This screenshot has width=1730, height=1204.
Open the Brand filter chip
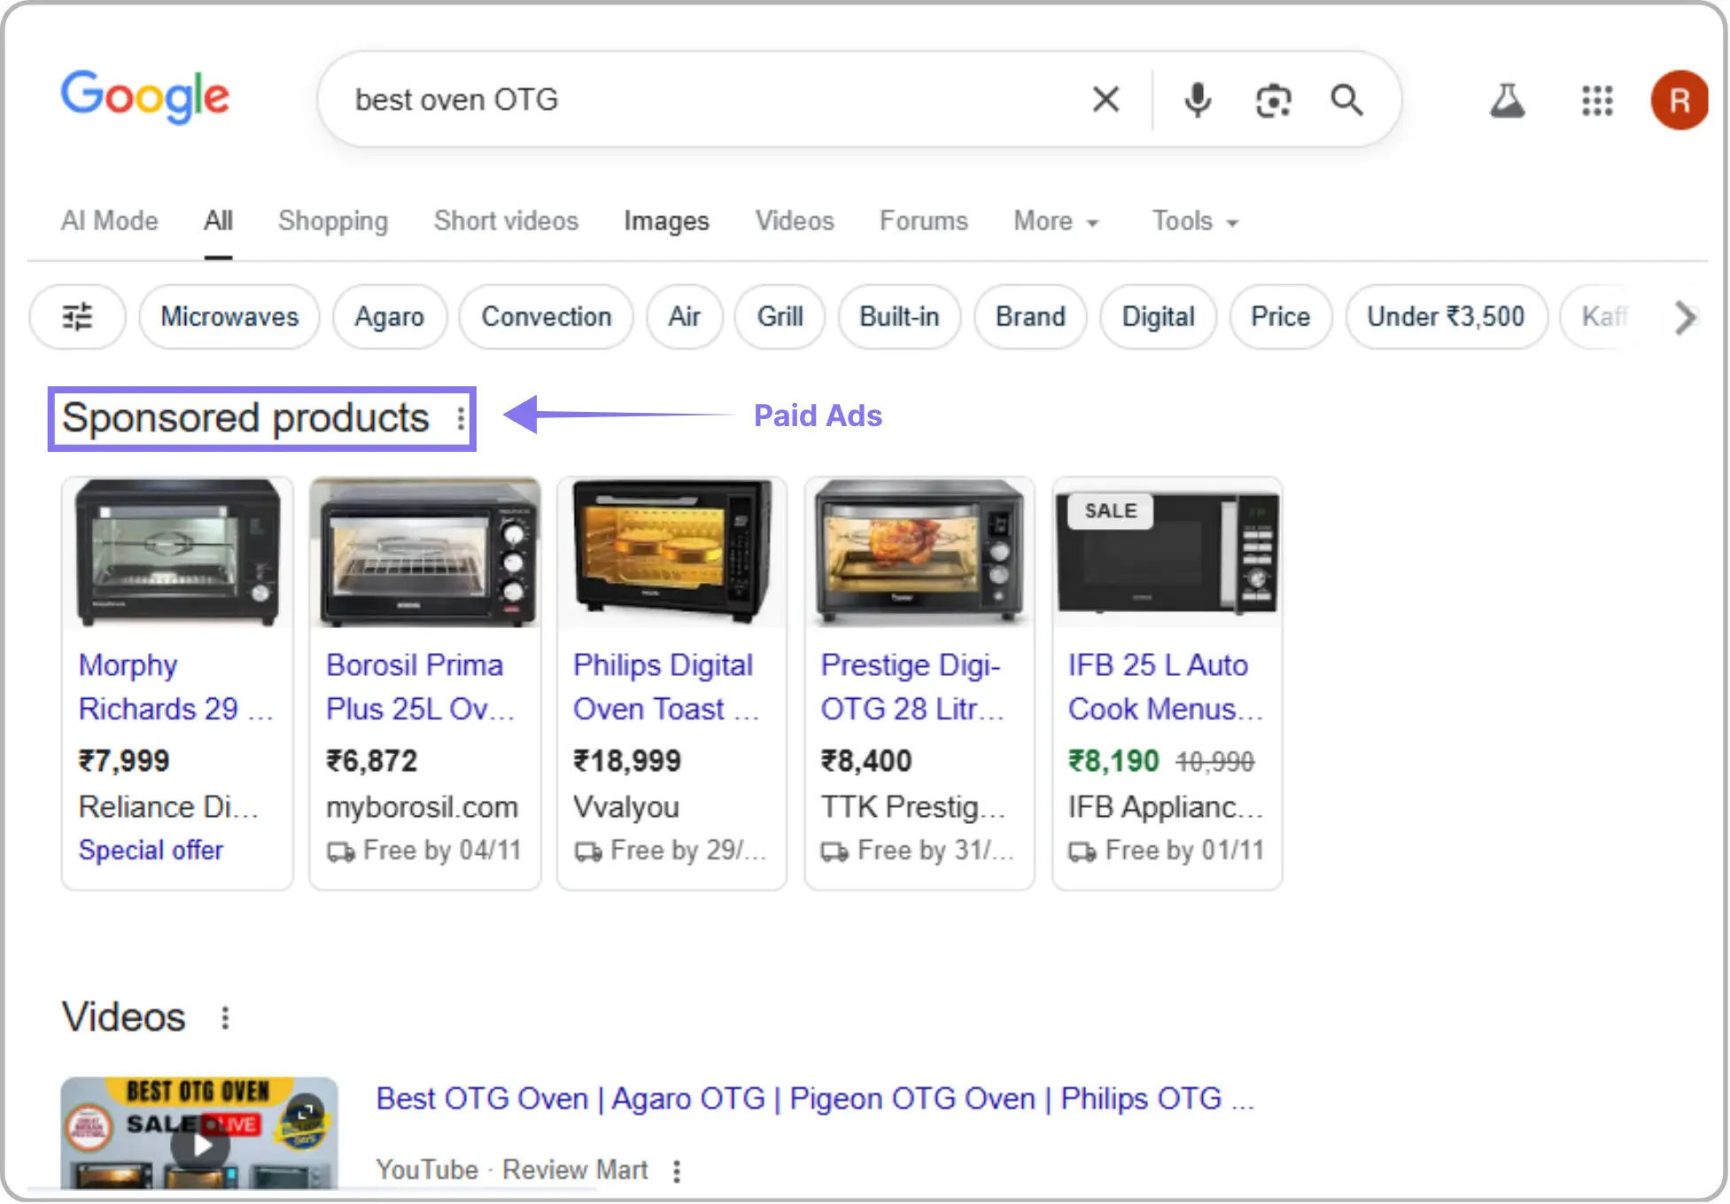1030,316
